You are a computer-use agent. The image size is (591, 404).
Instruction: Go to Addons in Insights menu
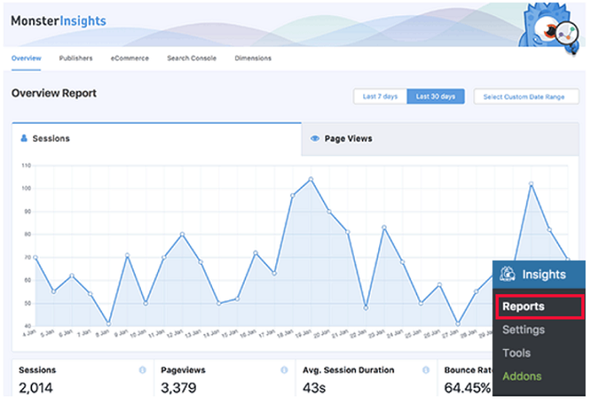(x=522, y=376)
